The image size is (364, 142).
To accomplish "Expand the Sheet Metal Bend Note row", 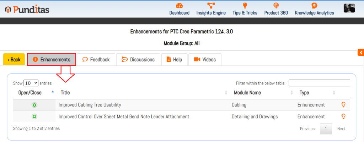I will pyautogui.click(x=34, y=116).
